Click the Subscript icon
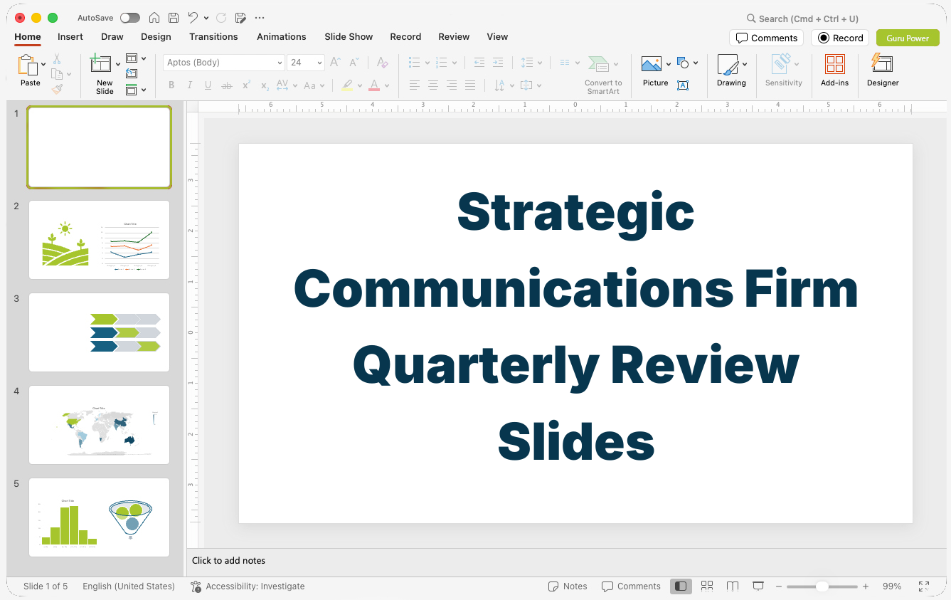The height and width of the screenshot is (600, 951). pyautogui.click(x=265, y=85)
